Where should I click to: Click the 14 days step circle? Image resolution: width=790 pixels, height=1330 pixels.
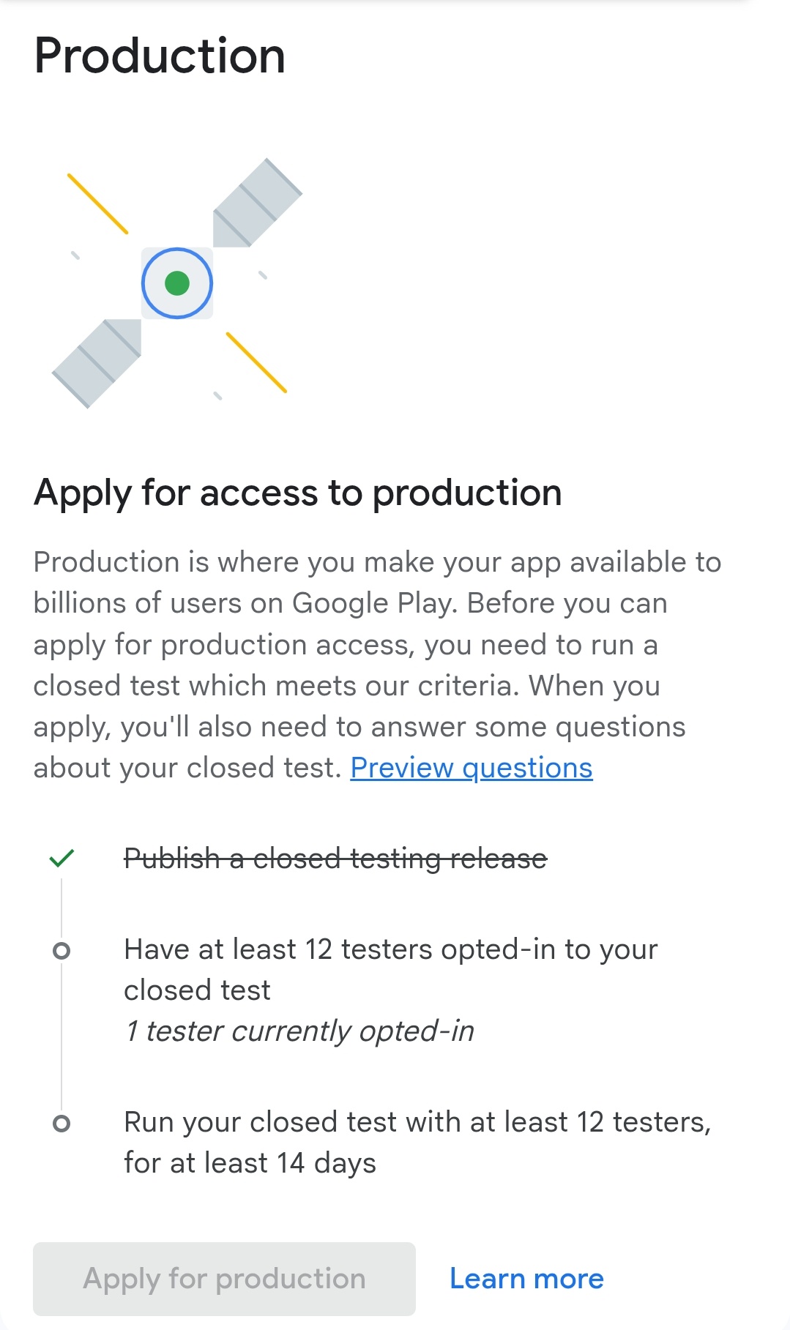pyautogui.click(x=62, y=1124)
